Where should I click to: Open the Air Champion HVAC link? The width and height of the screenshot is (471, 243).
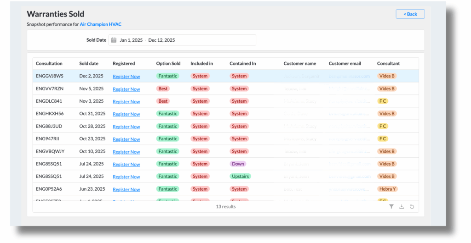tap(100, 24)
